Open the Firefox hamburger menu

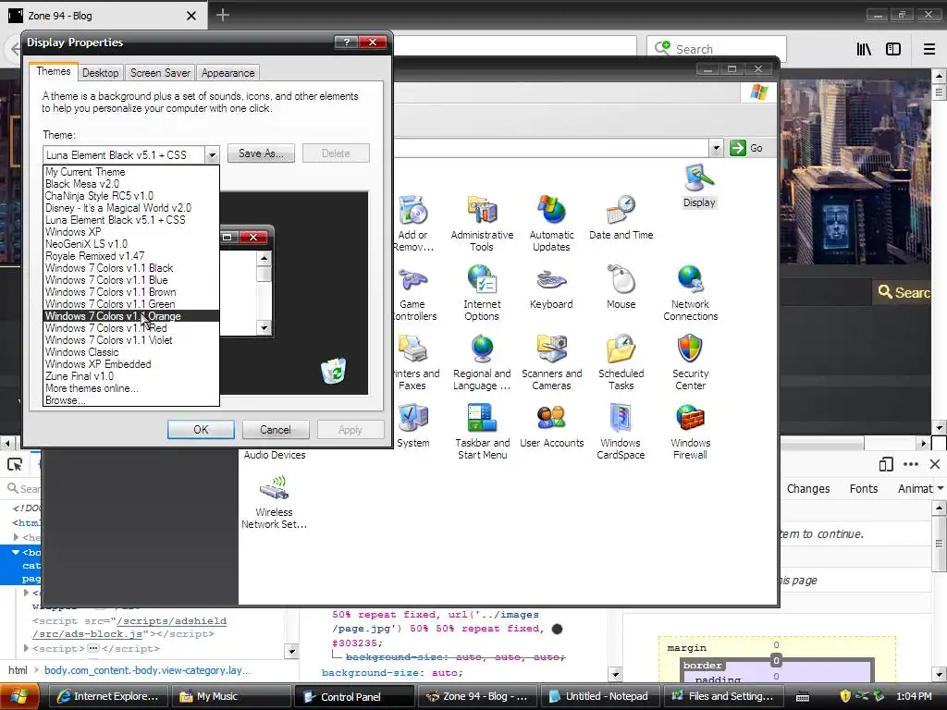click(x=929, y=49)
